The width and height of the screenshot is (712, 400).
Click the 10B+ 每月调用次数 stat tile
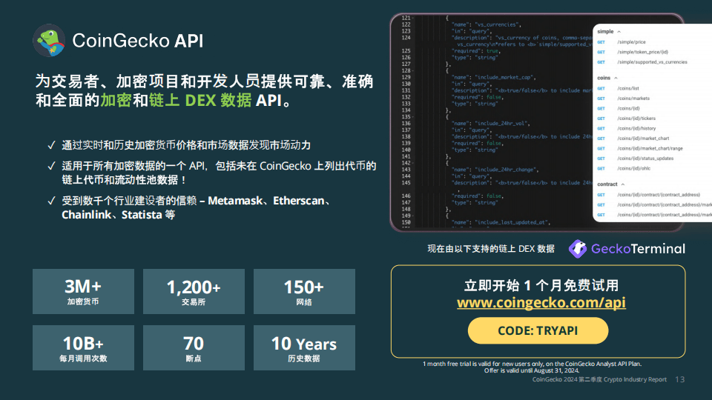tap(84, 348)
